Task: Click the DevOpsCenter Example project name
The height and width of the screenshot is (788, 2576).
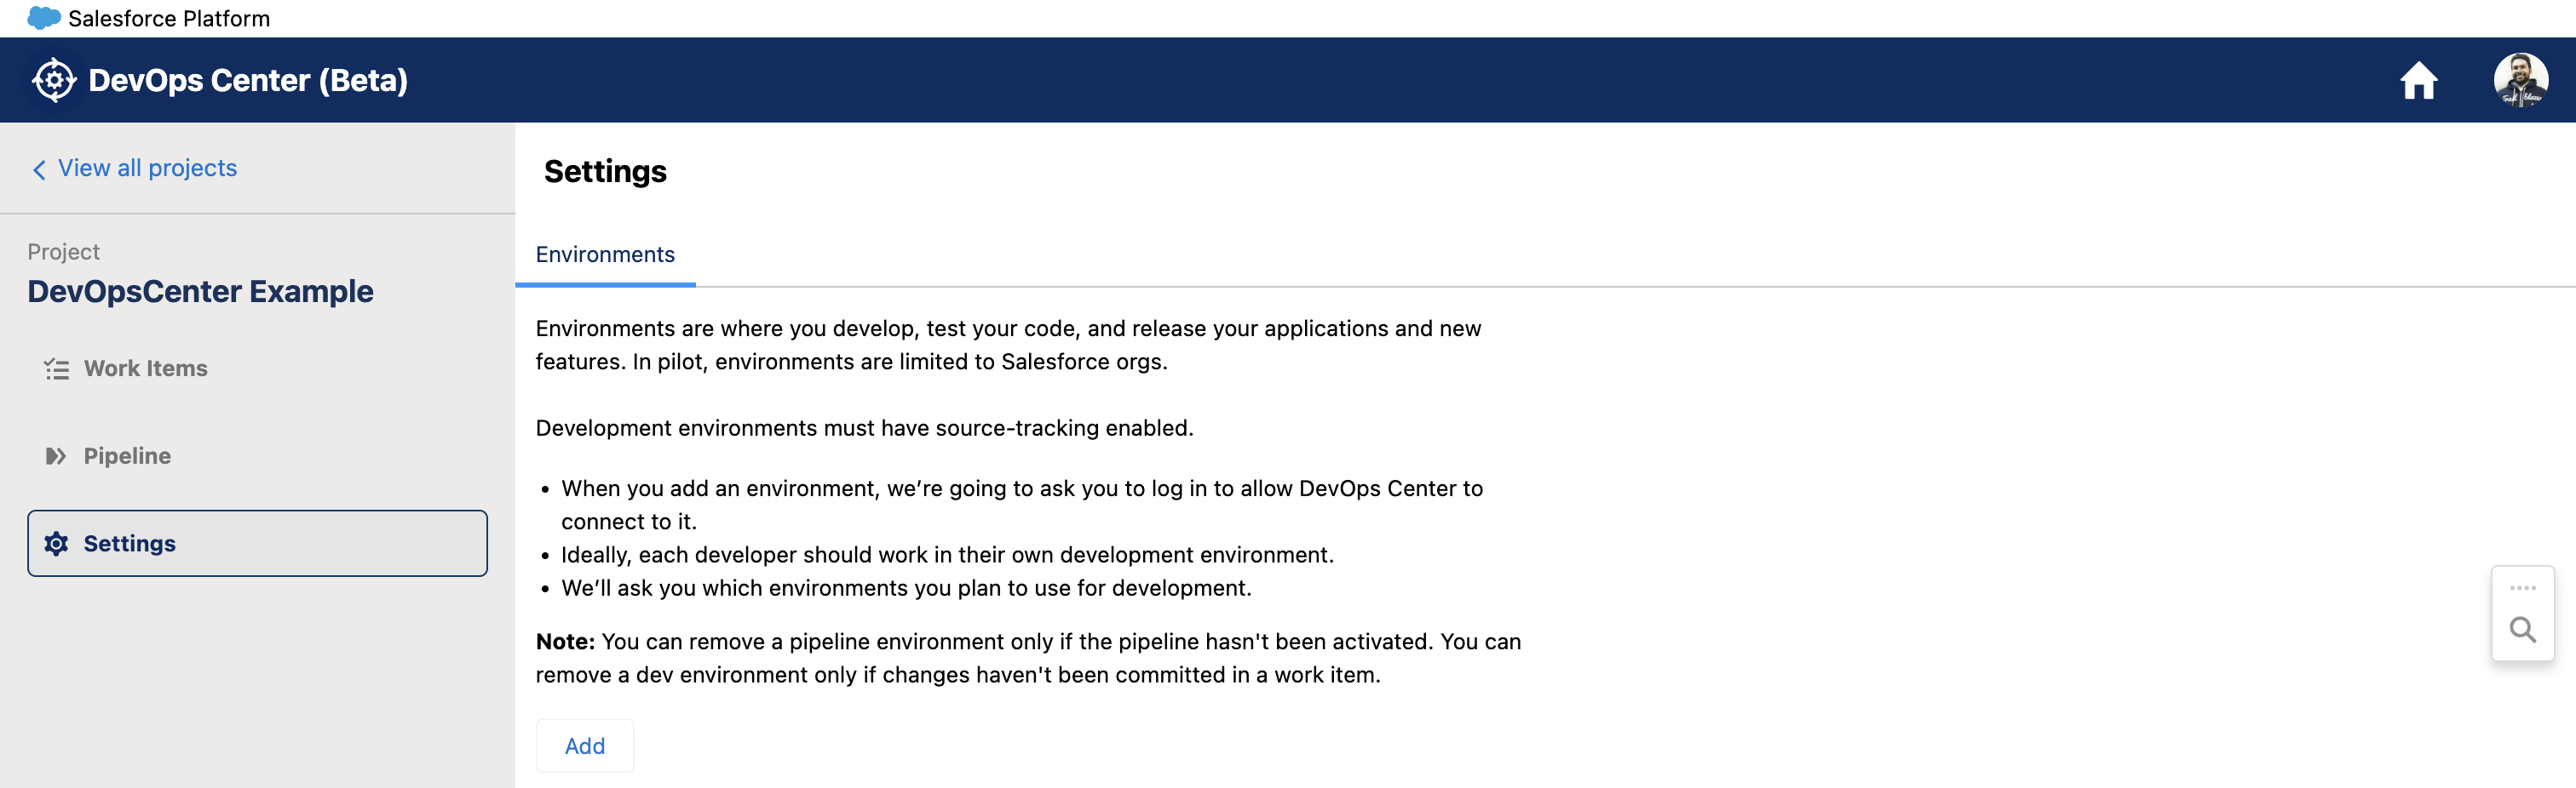Action: click(x=200, y=291)
